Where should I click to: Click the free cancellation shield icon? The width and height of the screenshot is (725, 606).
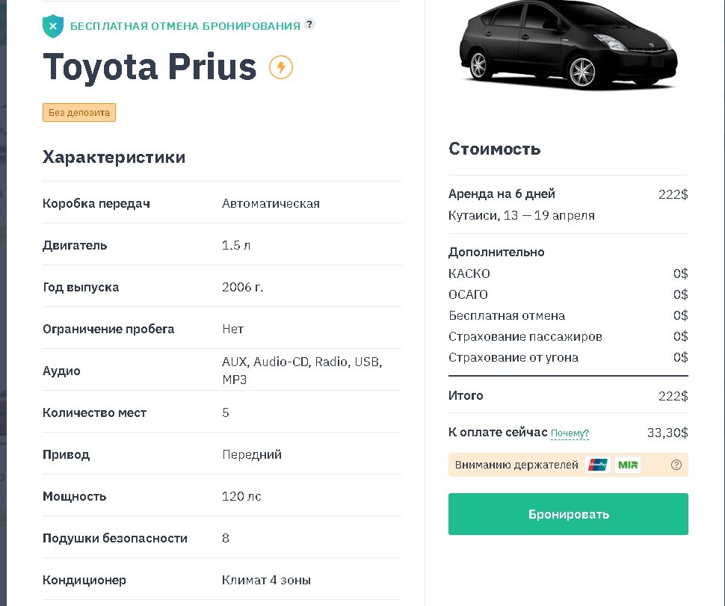pyautogui.click(x=52, y=26)
